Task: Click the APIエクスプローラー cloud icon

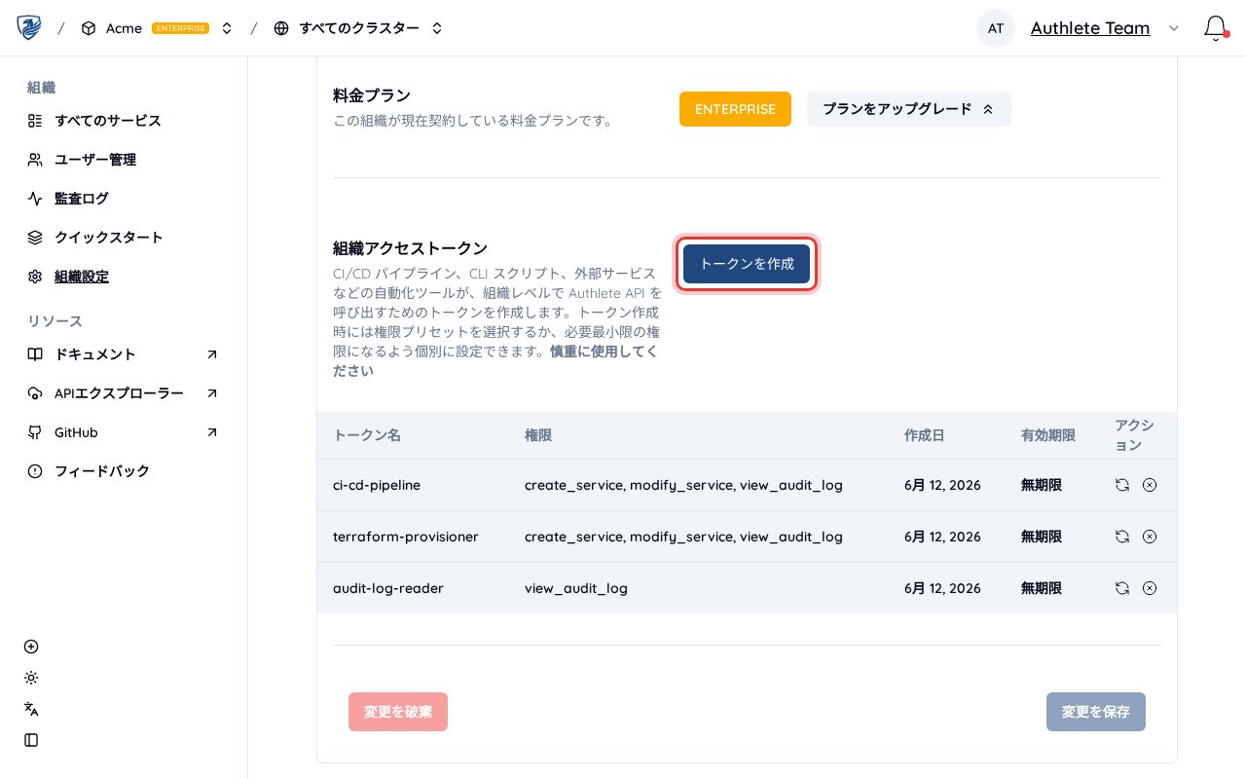Action: (35, 393)
